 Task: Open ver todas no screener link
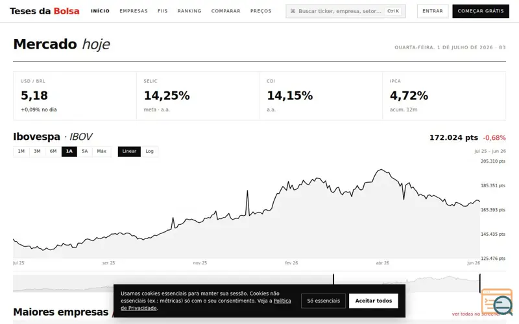[x=476, y=314]
